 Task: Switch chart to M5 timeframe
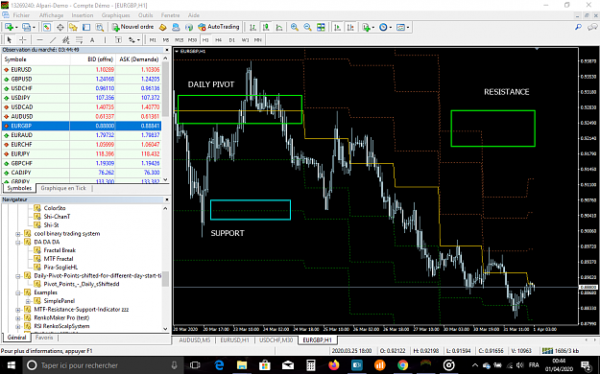[166, 39]
